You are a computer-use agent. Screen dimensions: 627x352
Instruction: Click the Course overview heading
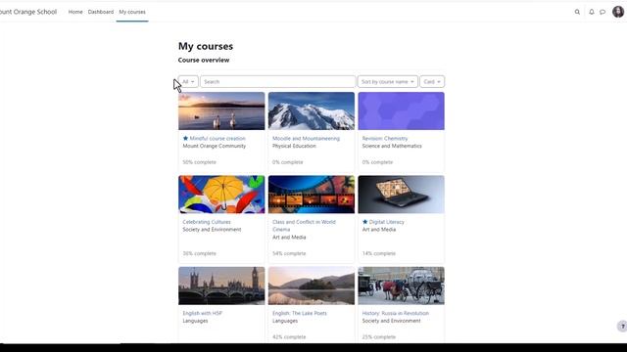(x=204, y=60)
